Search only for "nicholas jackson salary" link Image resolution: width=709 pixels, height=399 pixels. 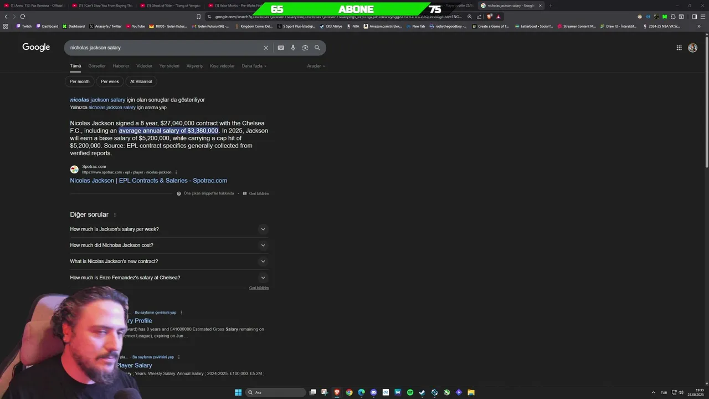[x=112, y=108]
